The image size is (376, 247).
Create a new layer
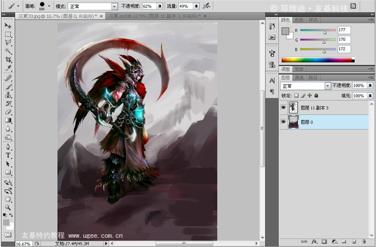[x=354, y=241]
